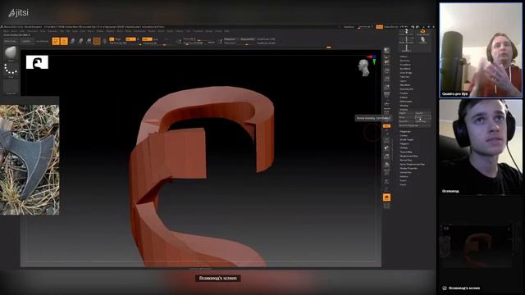Click the Outer Ring button
Image resolution: width=525 pixels, height=295 pixels.
click(x=422, y=121)
